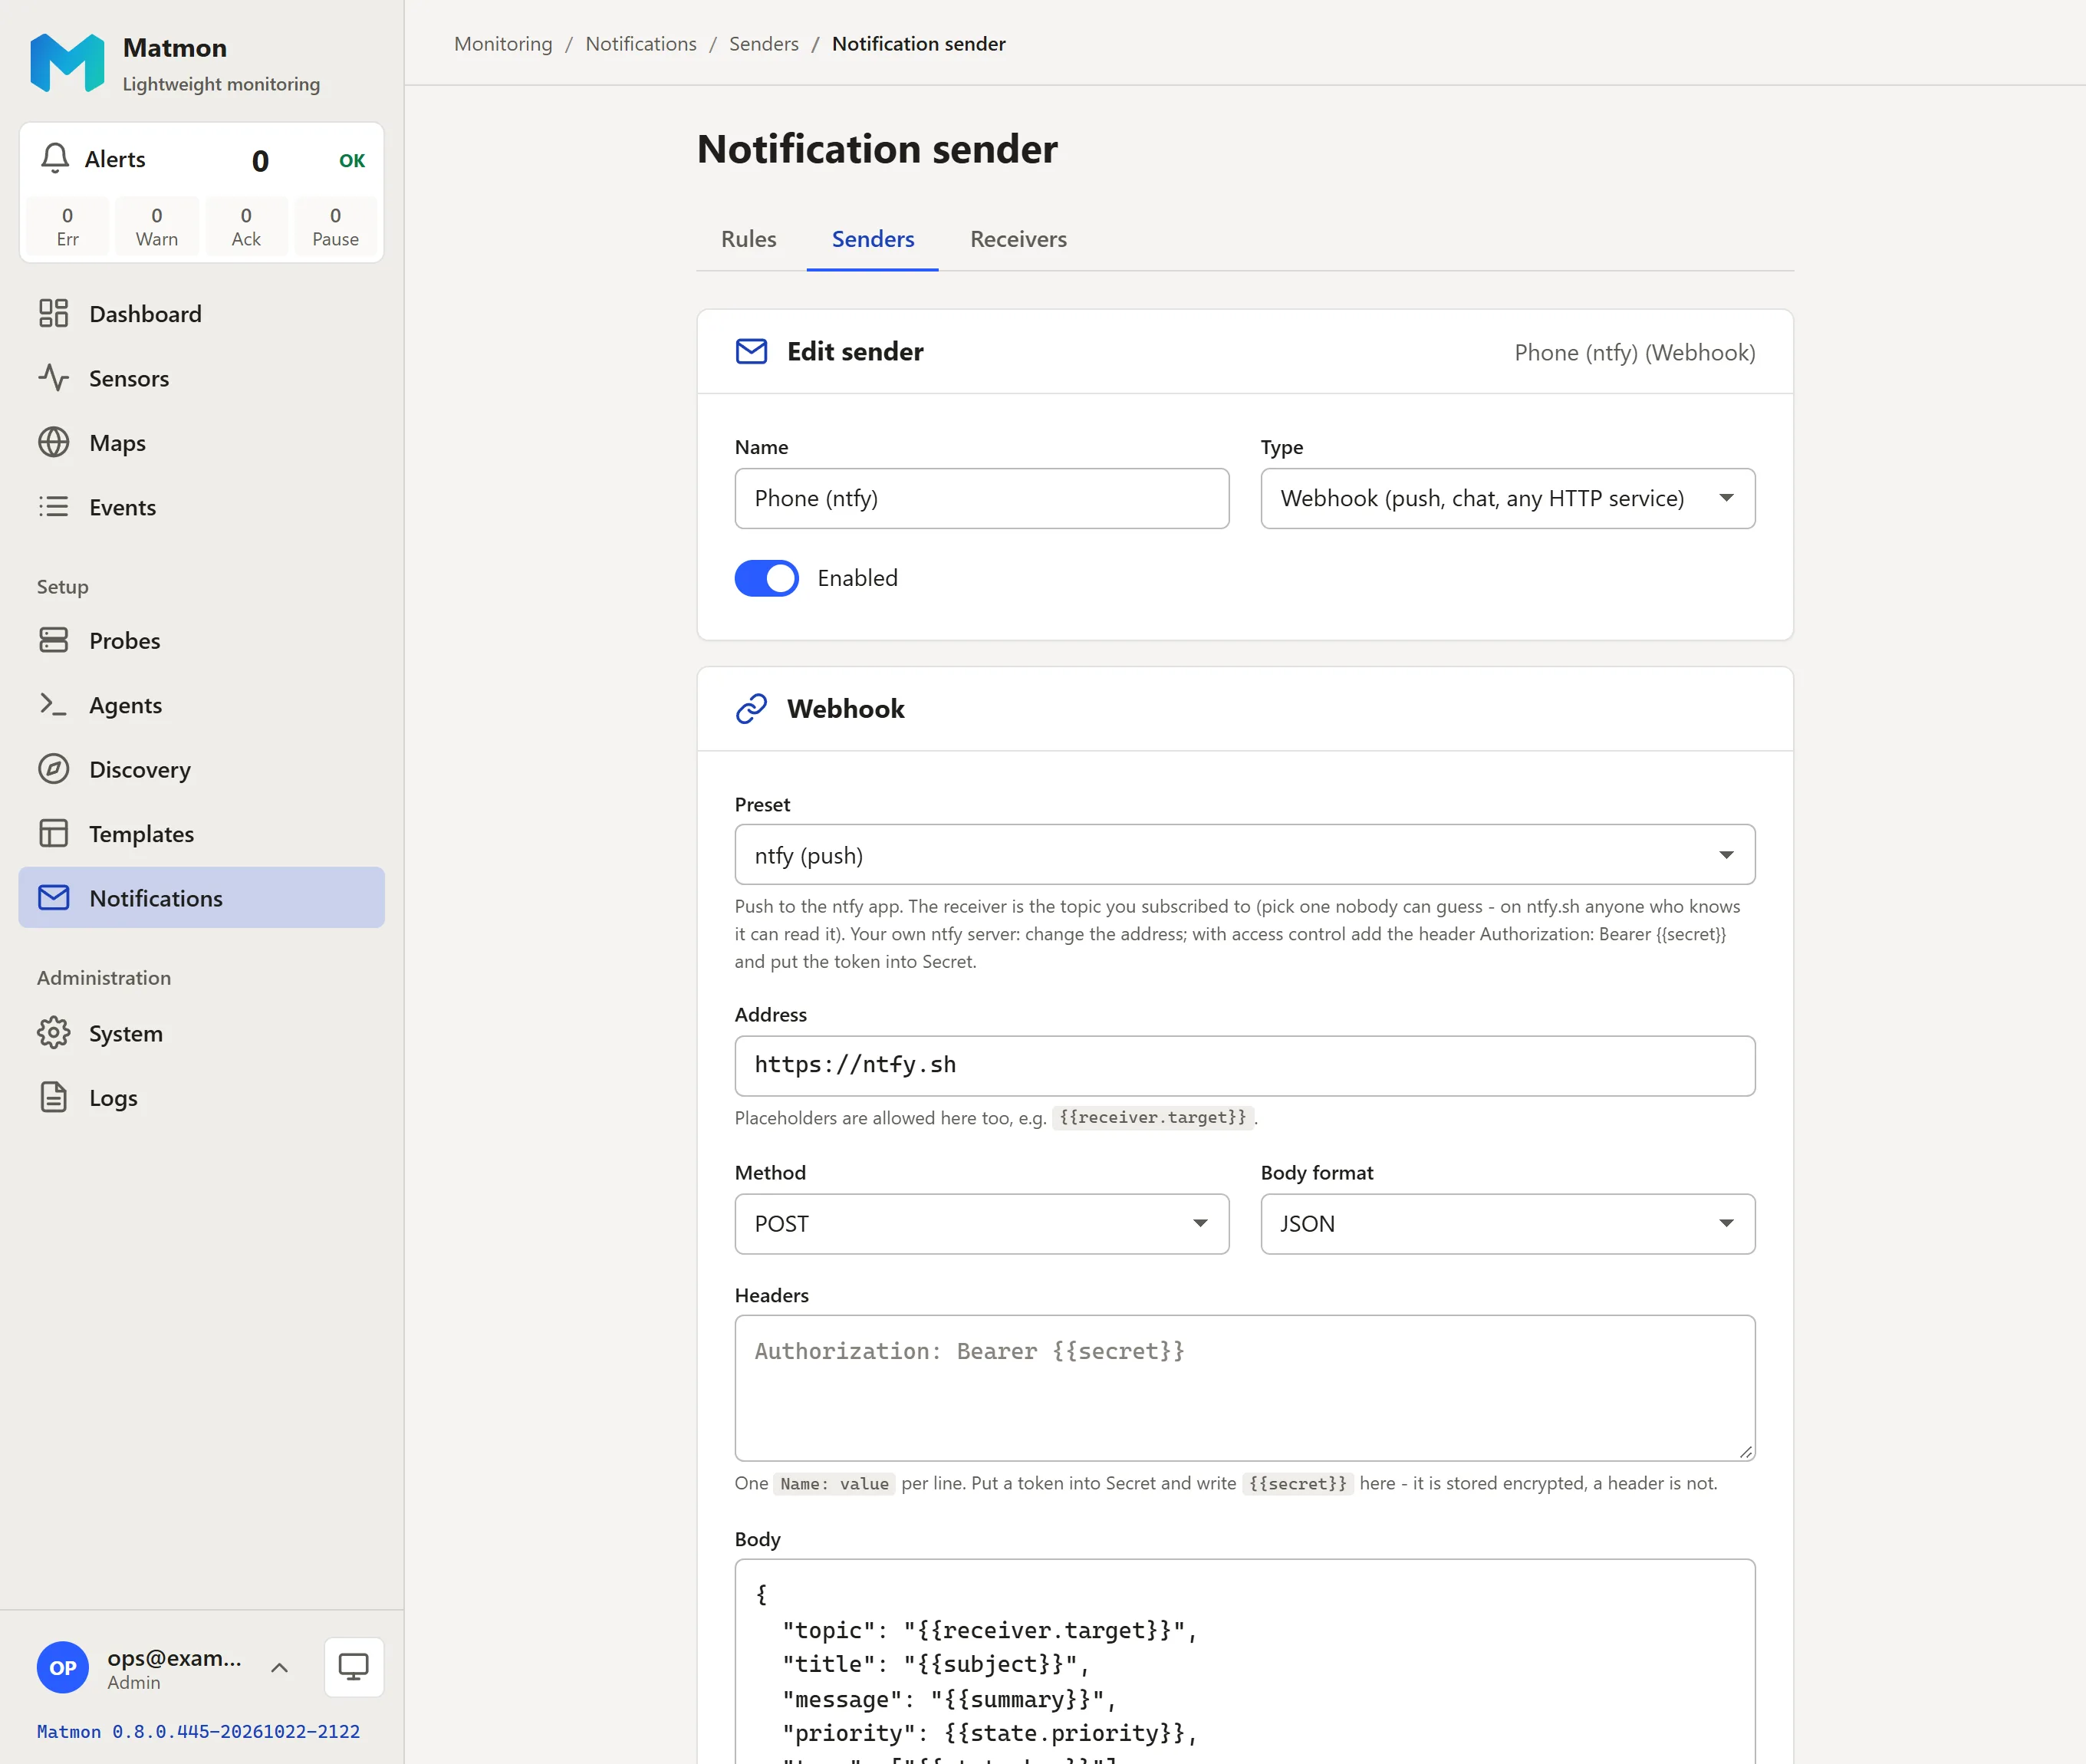This screenshot has height=1764, width=2086.
Task: Go to Senders breadcrumb link
Action: [x=764, y=44]
